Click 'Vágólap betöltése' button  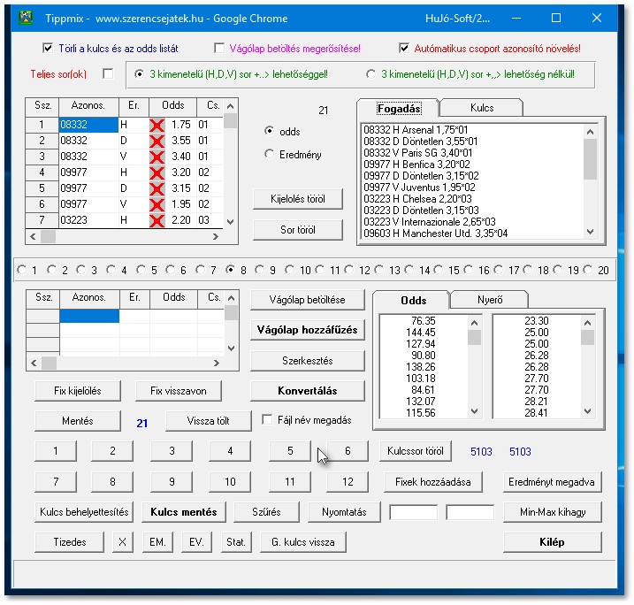pos(308,300)
